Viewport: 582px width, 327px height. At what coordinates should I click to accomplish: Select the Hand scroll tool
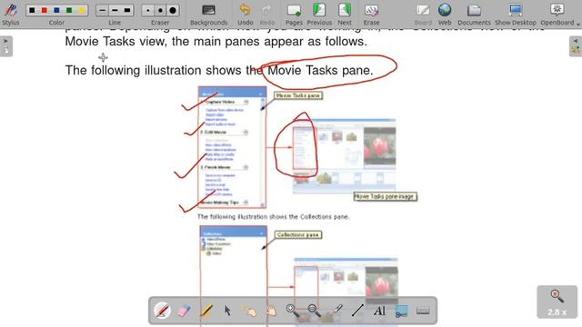tap(271, 311)
